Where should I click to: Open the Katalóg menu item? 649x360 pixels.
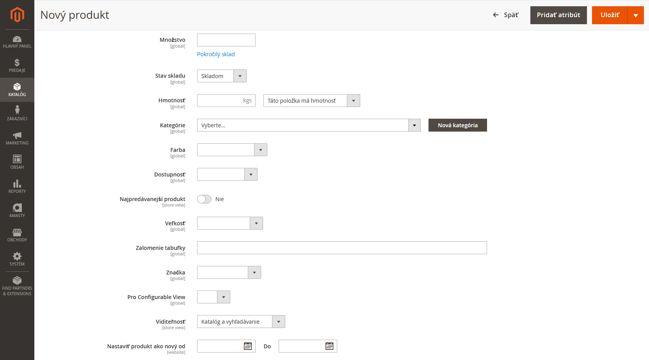(17, 89)
